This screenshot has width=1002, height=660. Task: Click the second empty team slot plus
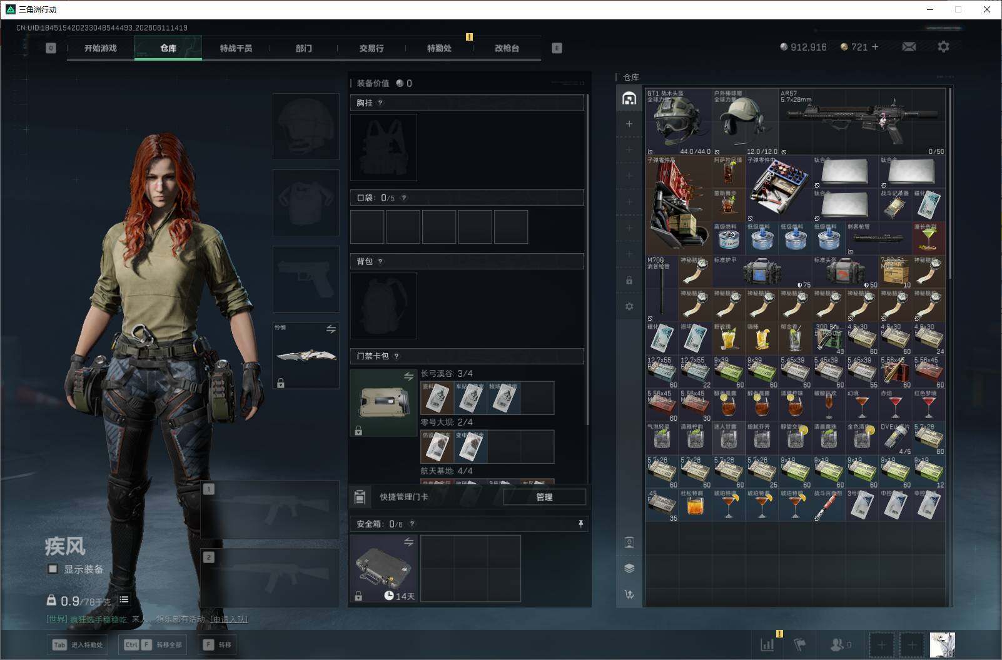(x=911, y=644)
